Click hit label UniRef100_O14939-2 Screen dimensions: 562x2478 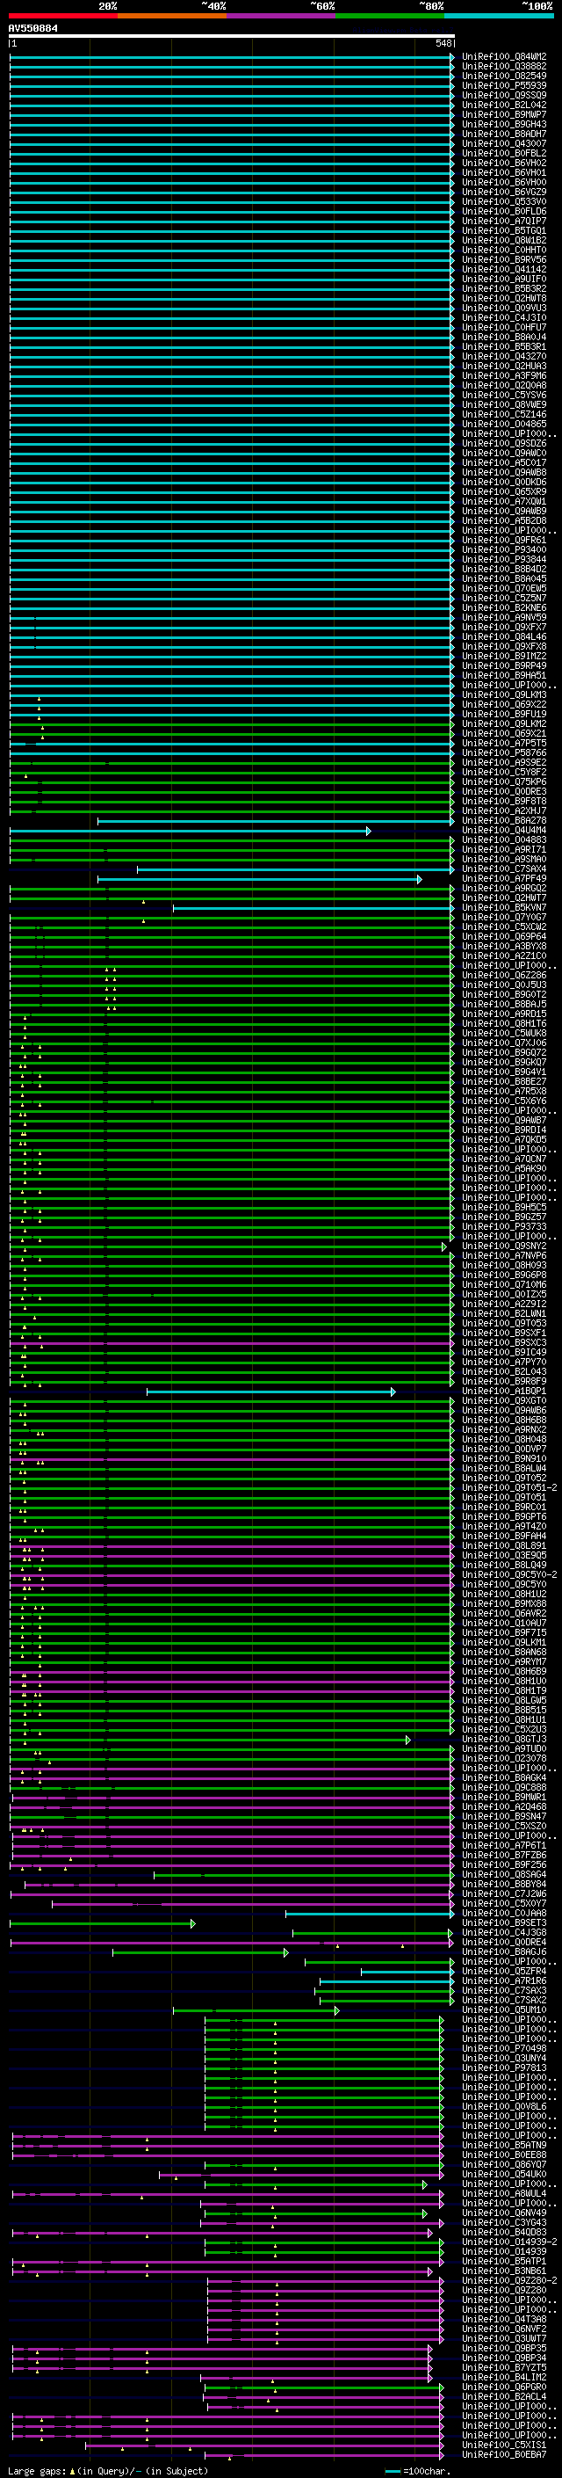509,2242
